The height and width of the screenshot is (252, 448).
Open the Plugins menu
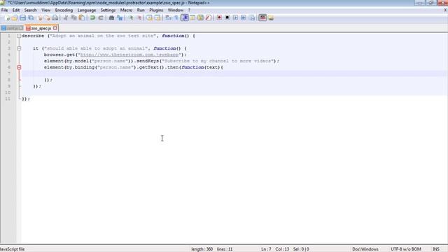(156, 10)
